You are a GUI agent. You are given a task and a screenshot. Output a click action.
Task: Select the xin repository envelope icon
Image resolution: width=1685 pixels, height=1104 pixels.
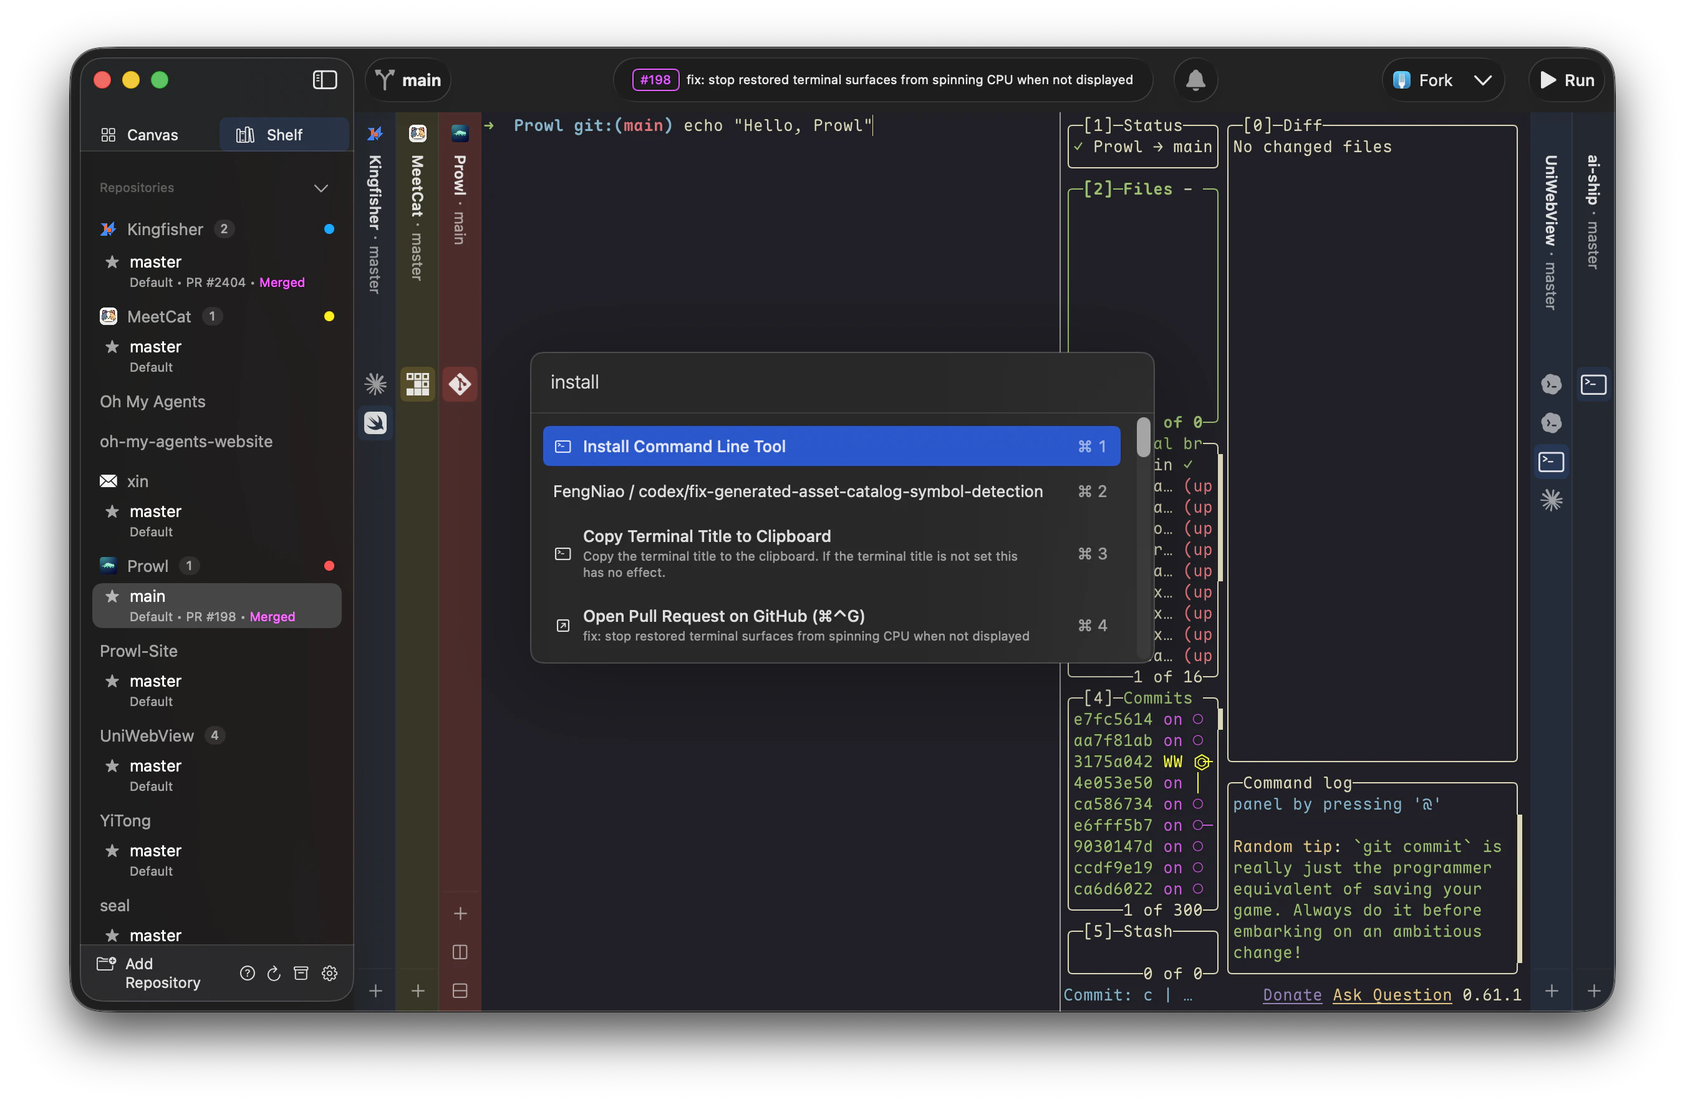[109, 481]
